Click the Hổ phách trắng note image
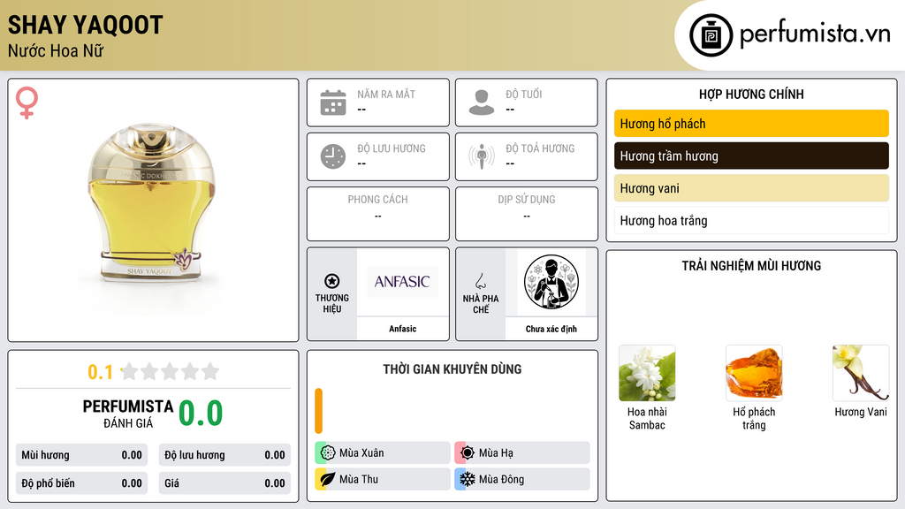Screen dimensions: 905x509 click(754, 373)
